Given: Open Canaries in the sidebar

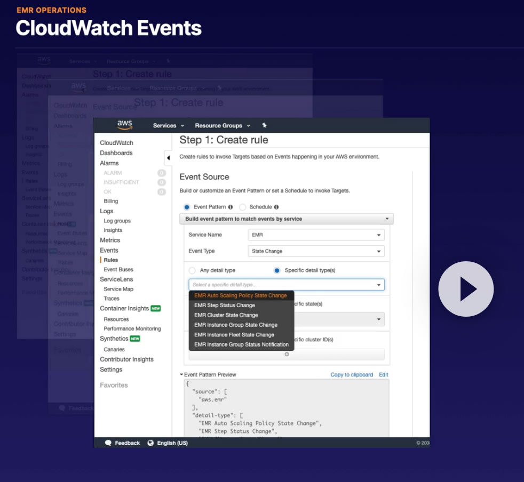Looking at the screenshot, I should coord(114,349).
